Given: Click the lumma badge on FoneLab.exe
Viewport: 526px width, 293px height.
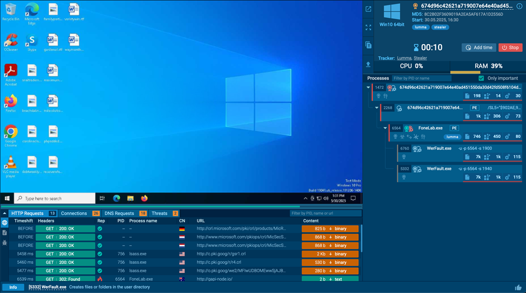Looking at the screenshot, I should tap(452, 137).
